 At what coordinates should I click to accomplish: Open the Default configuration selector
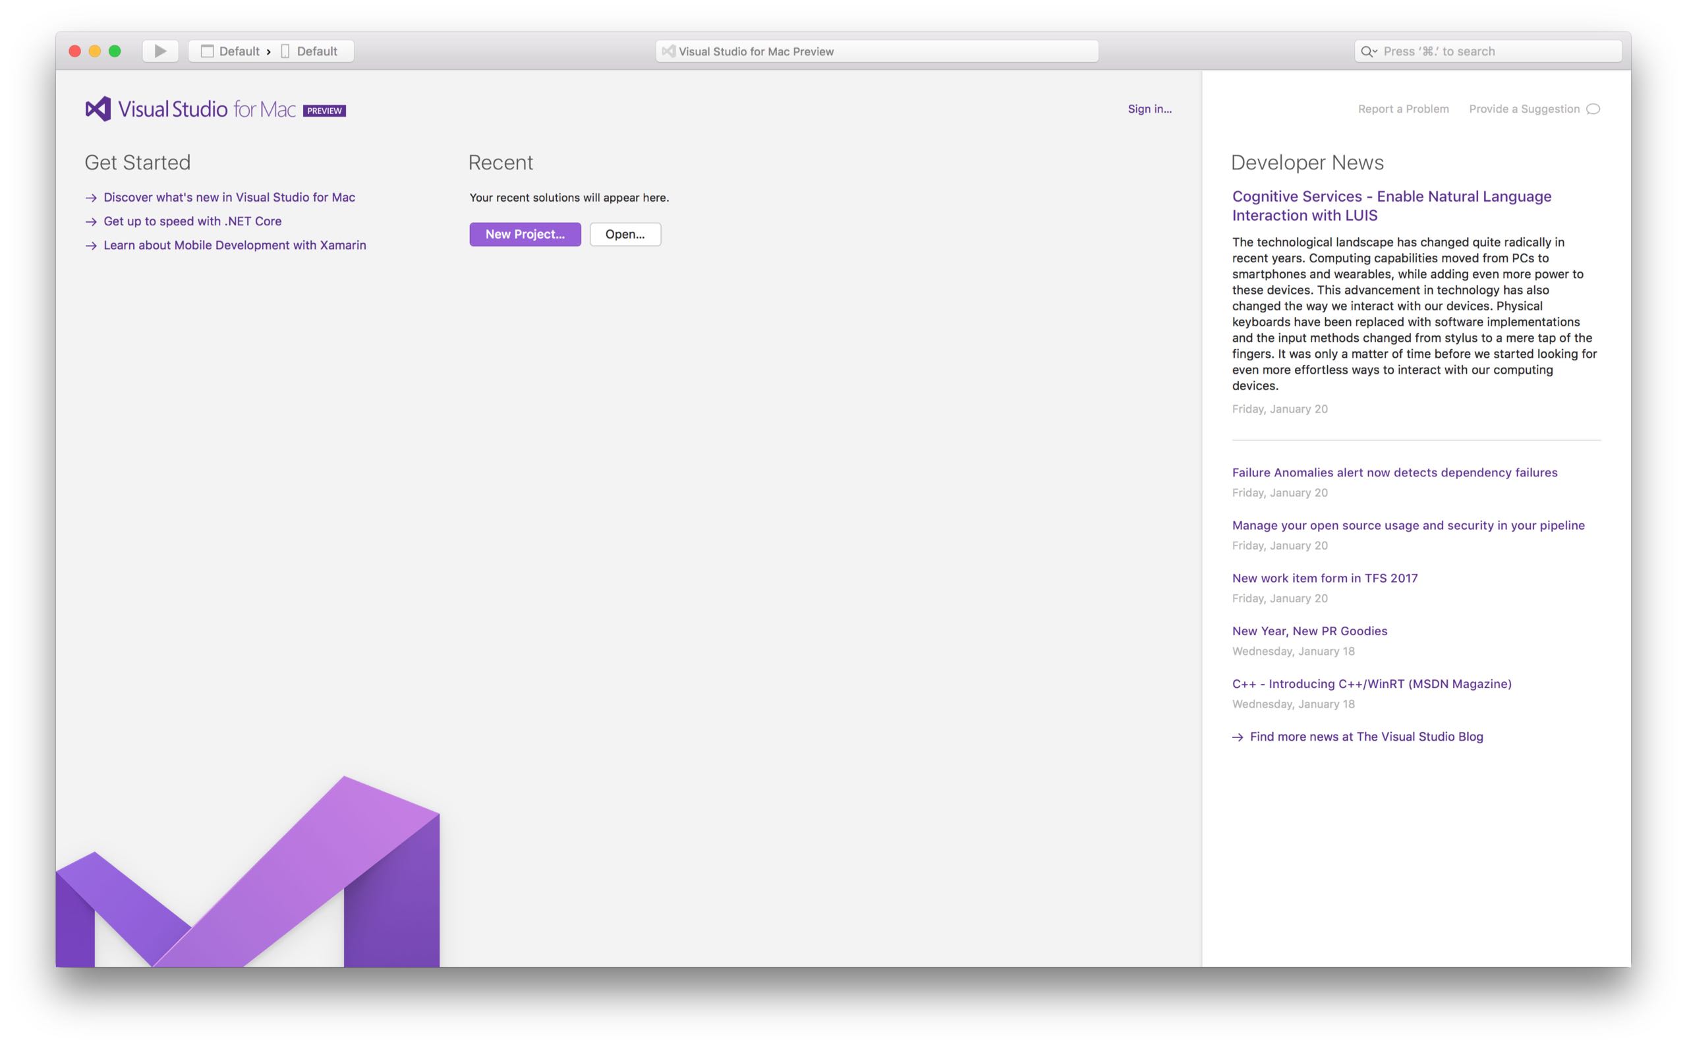[x=231, y=51]
